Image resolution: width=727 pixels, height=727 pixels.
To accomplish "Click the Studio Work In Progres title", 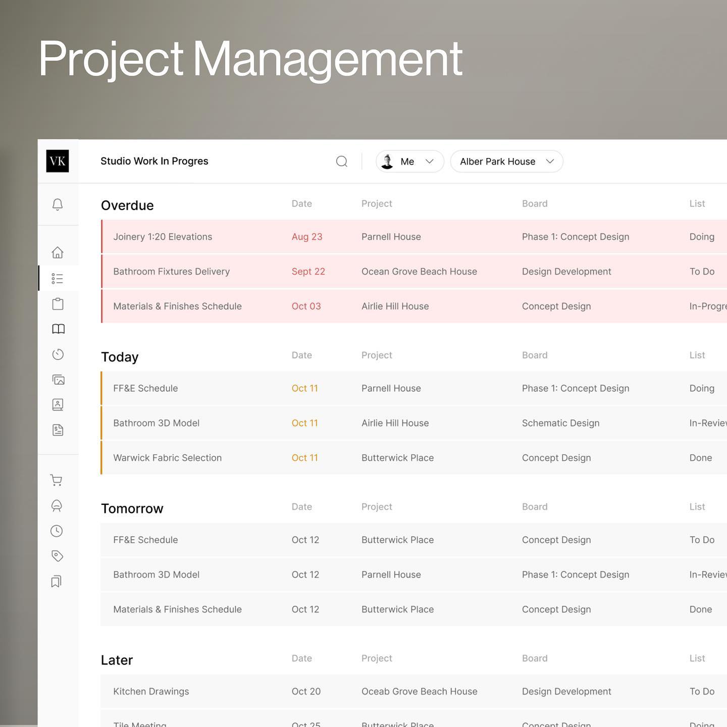I will click(154, 161).
